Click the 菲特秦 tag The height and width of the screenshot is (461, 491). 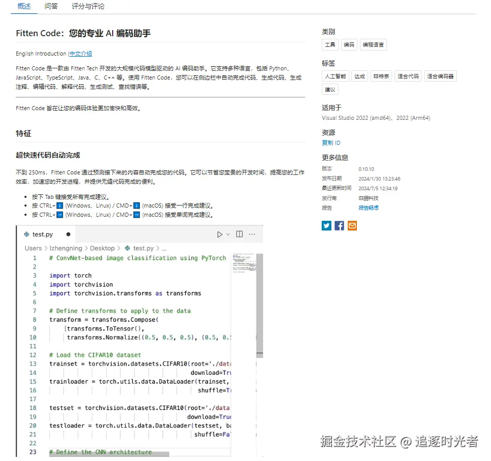(x=381, y=76)
